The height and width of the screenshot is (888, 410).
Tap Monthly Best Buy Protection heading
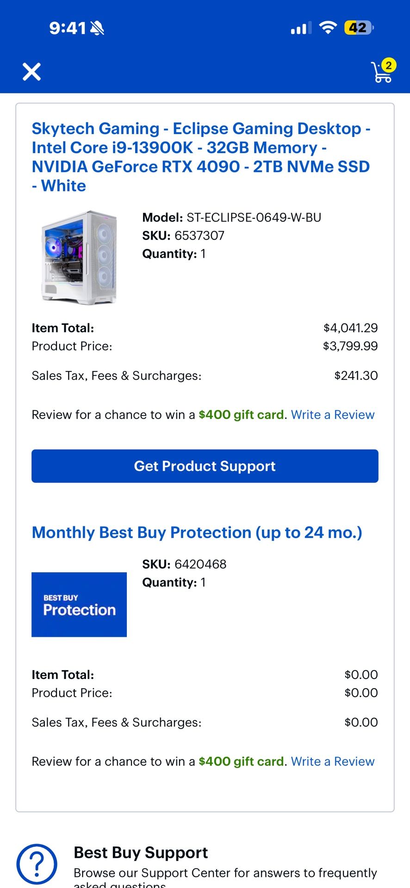pyautogui.click(x=198, y=532)
